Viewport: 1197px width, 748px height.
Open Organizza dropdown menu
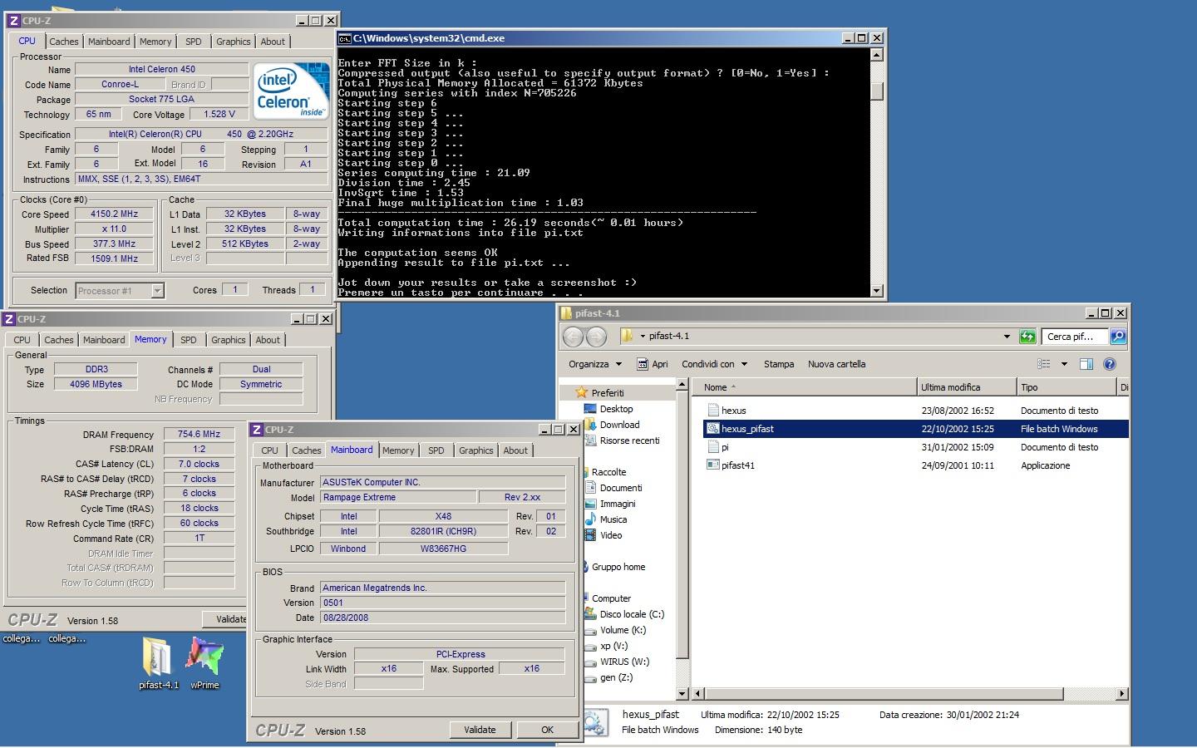pos(595,364)
